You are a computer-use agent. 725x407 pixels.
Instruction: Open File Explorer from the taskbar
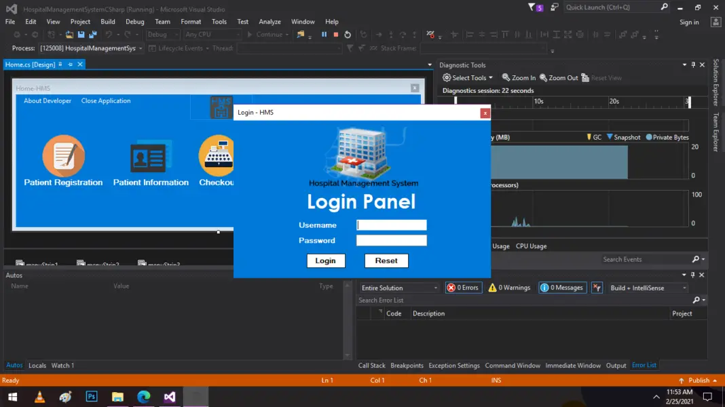pos(118,397)
